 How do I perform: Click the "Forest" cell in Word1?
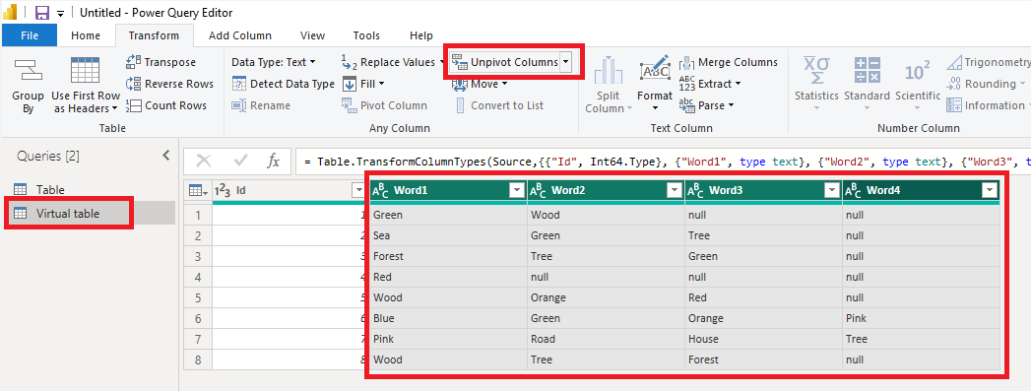pyautogui.click(x=448, y=256)
